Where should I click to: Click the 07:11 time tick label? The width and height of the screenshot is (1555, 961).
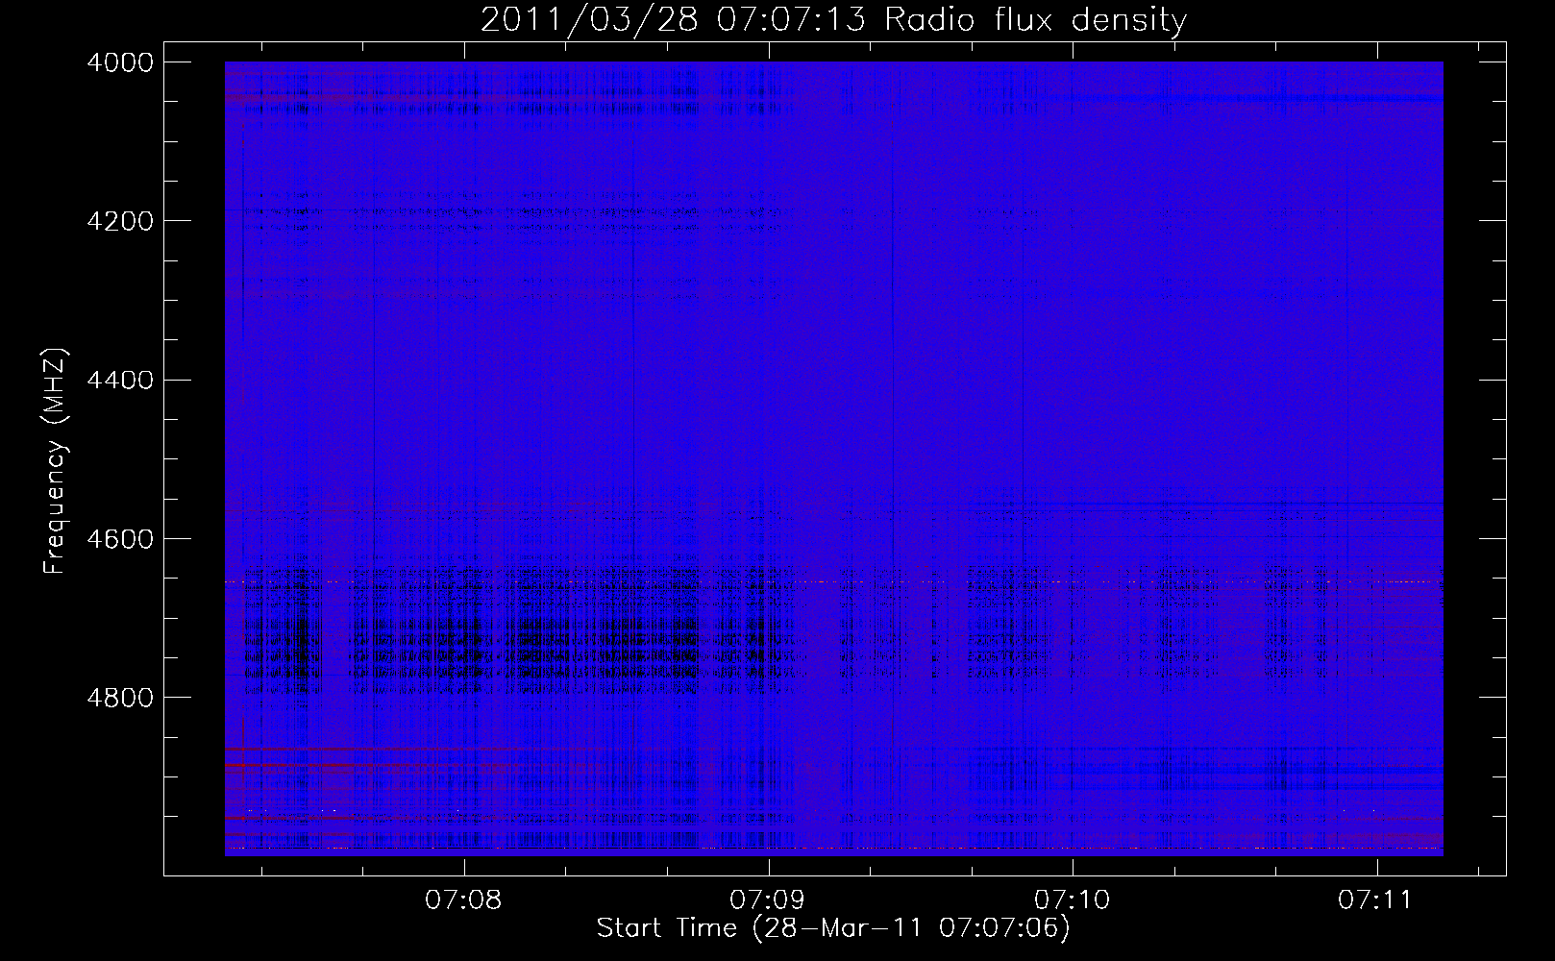coord(1376,899)
